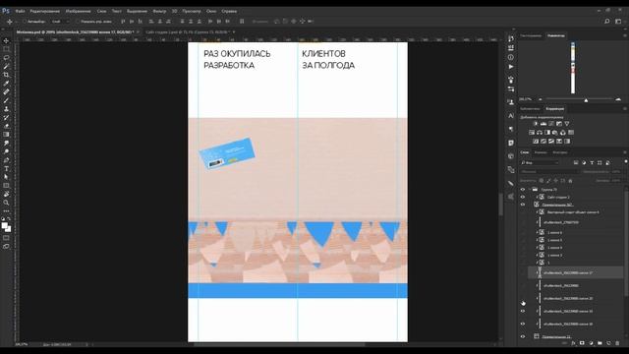Open the workspace switcher in options bar
Image resolution: width=629 pixels, height=354 pixels.
(618, 22)
